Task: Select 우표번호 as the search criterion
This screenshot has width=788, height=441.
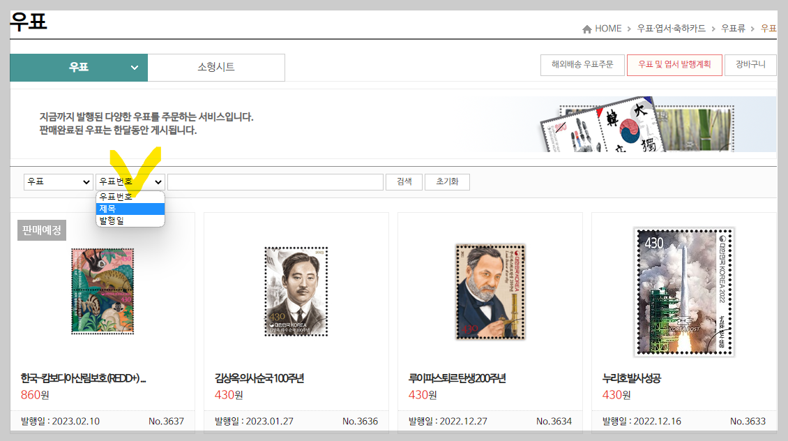Action: [x=117, y=196]
